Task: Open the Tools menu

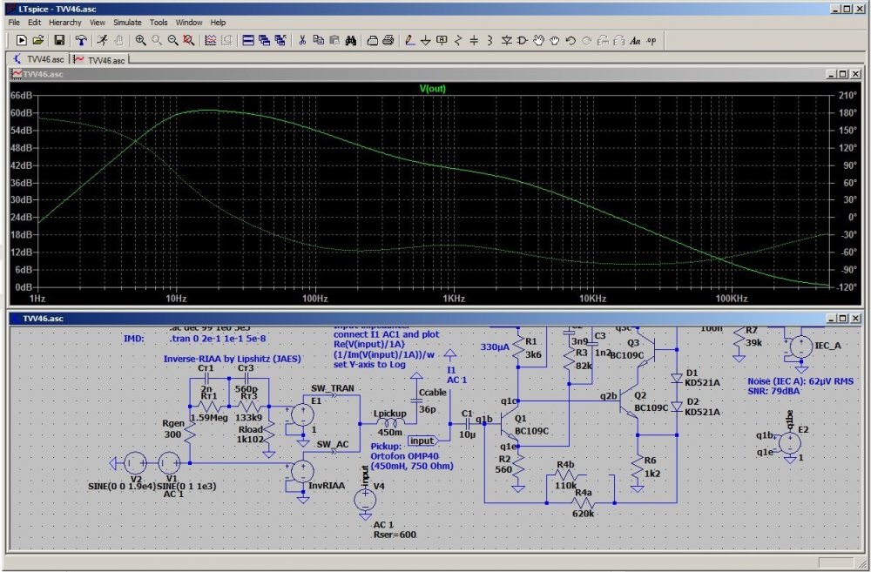Action: point(159,22)
